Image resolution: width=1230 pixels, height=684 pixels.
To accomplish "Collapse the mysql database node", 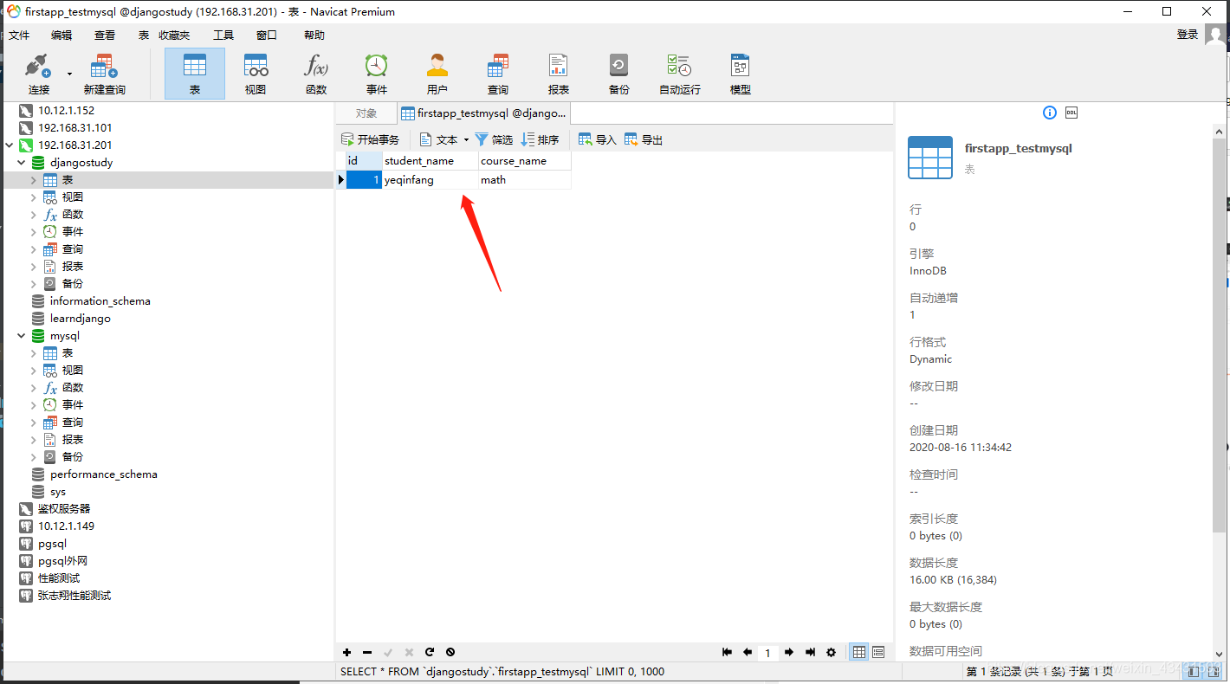I will pos(22,336).
